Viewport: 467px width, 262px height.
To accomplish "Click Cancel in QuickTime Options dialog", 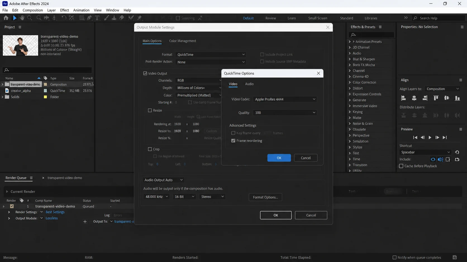I will coord(306,158).
